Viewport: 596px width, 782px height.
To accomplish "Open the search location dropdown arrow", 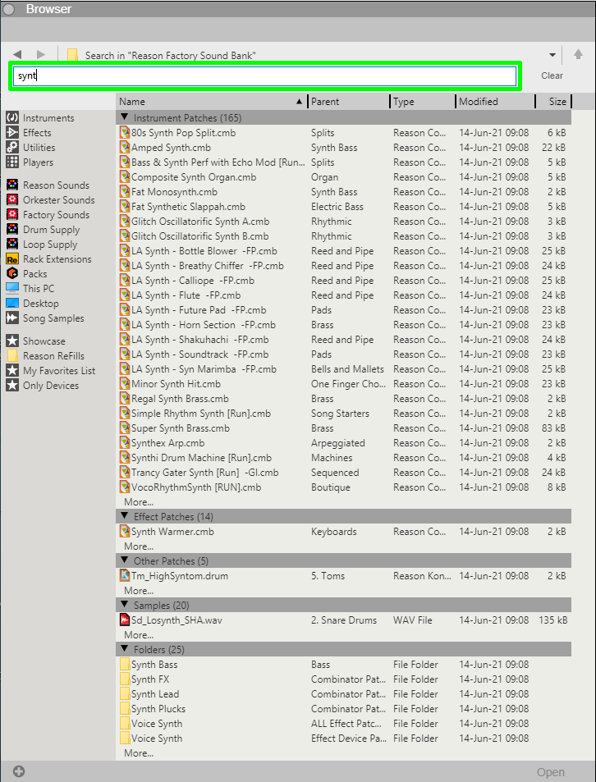I will click(552, 55).
